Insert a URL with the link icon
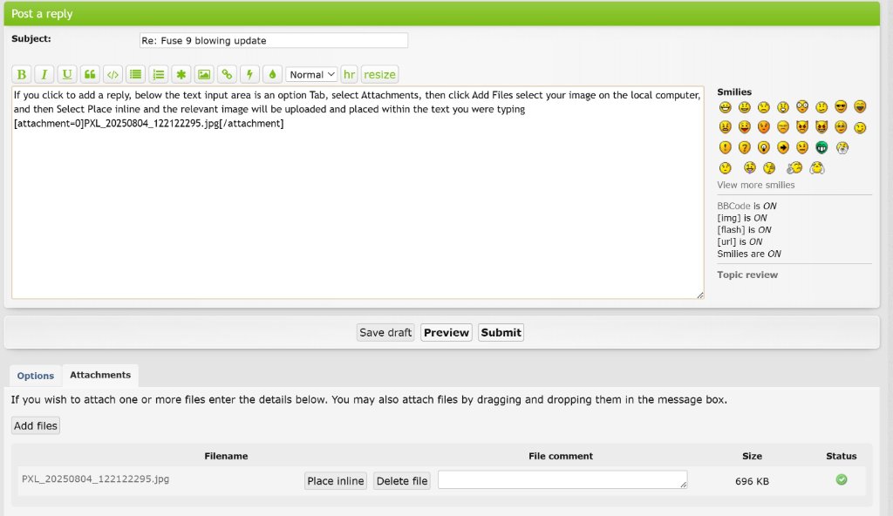The height and width of the screenshot is (516, 893). [x=227, y=74]
